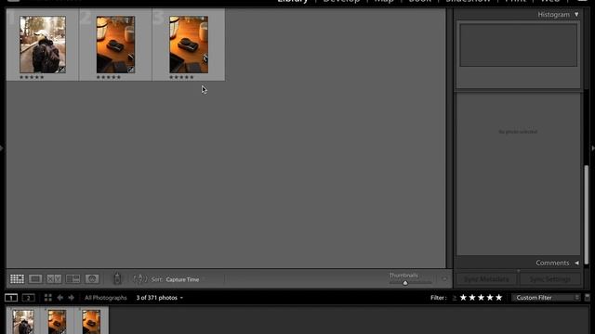Click the Sync Metadata button
This screenshot has height=334, width=595.
pyautogui.click(x=486, y=279)
